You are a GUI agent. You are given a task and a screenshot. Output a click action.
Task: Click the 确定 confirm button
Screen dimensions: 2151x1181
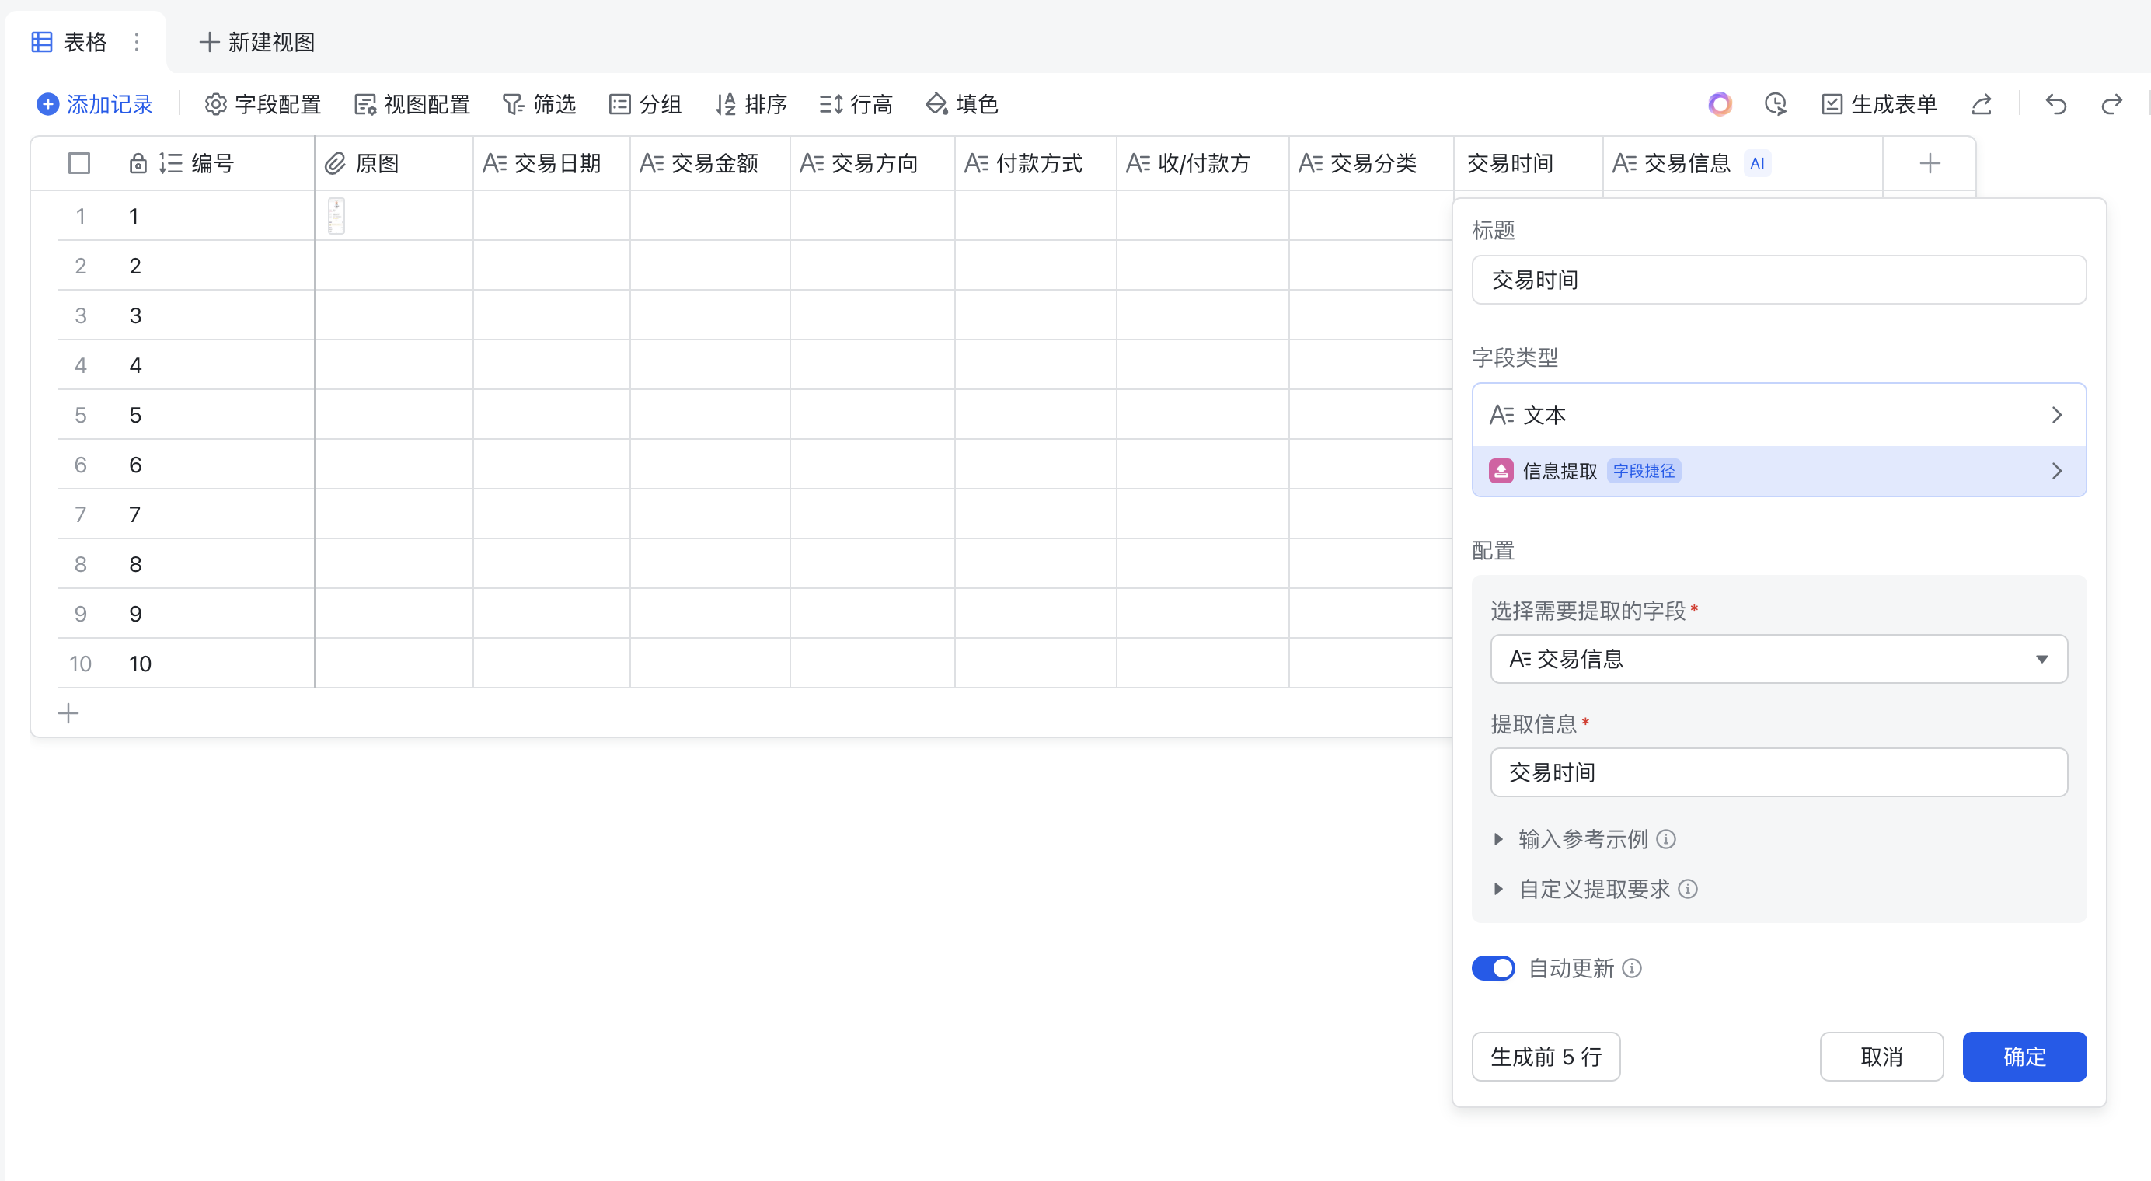click(2024, 1057)
